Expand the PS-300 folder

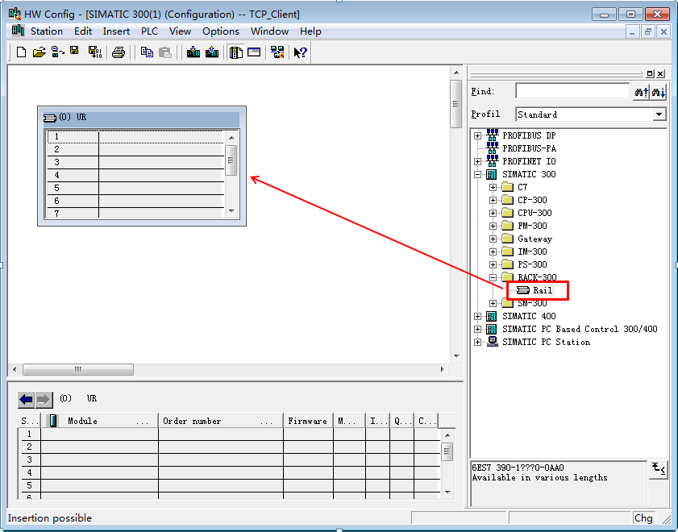click(x=493, y=264)
